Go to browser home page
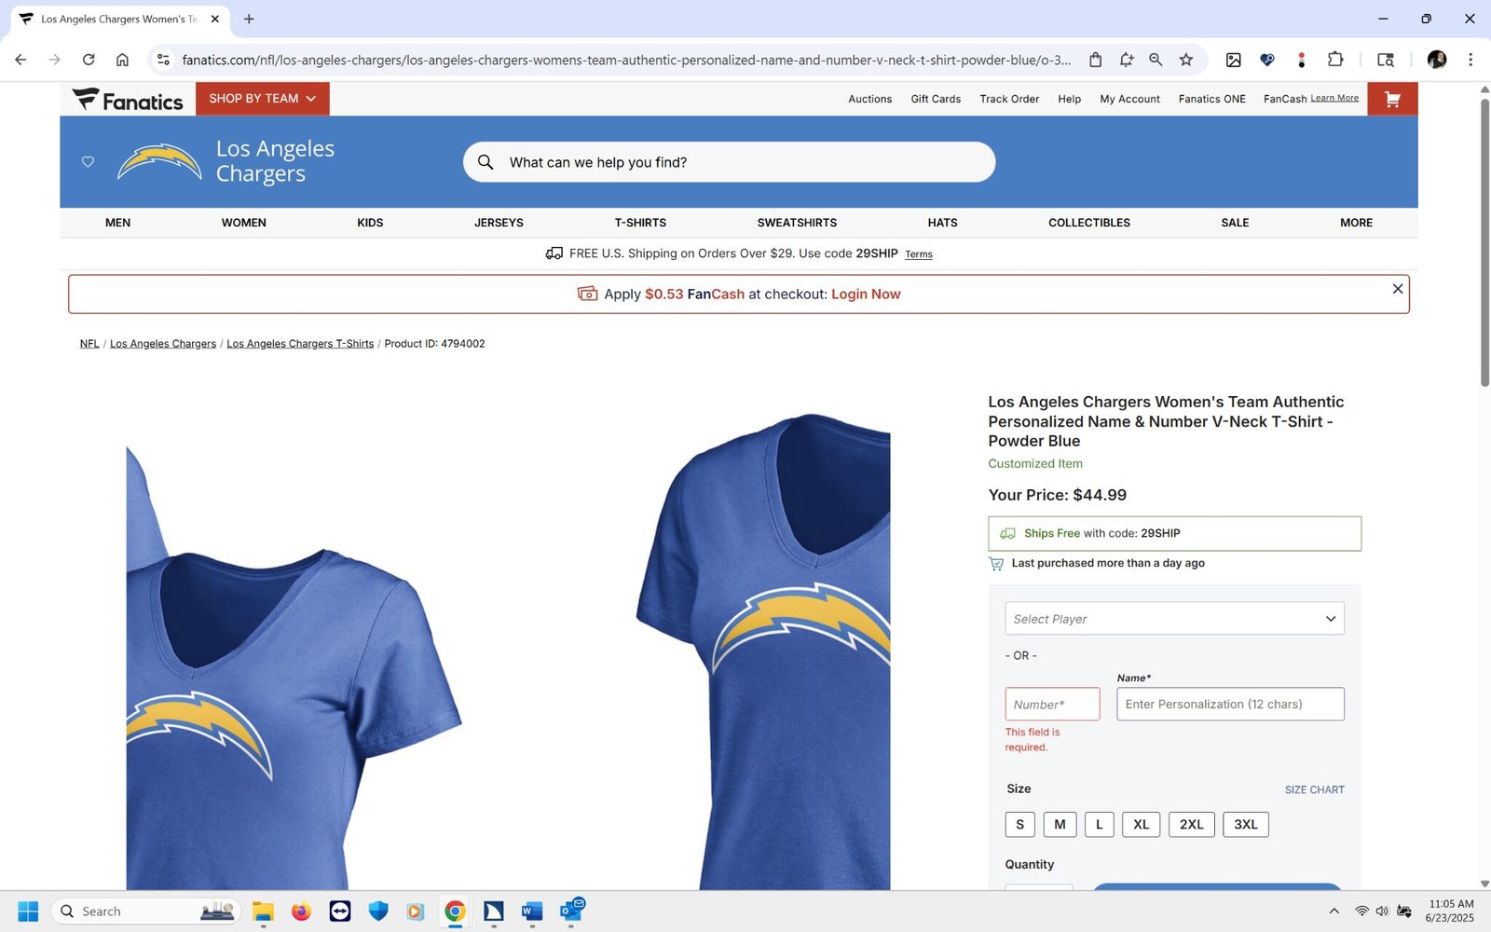 click(122, 60)
